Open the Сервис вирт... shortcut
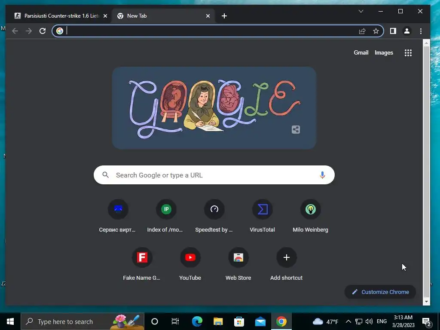Viewport: 440px width, 330px height. pyautogui.click(x=117, y=217)
